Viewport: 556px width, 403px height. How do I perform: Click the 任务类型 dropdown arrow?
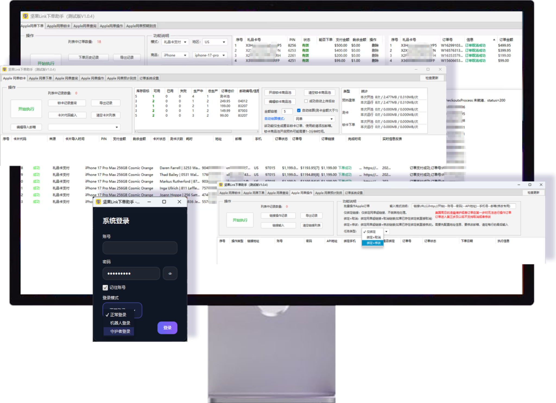pos(386,232)
